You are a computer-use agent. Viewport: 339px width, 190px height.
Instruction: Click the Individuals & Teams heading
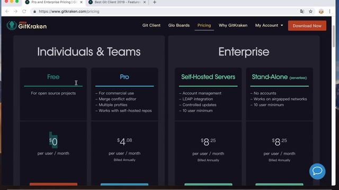click(89, 52)
